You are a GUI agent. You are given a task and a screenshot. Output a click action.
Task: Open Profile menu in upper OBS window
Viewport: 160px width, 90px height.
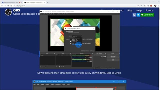pyautogui.click(x=51, y=14)
